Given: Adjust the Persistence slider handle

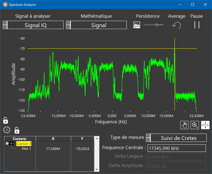Looking at the screenshot, I should [x=157, y=25].
